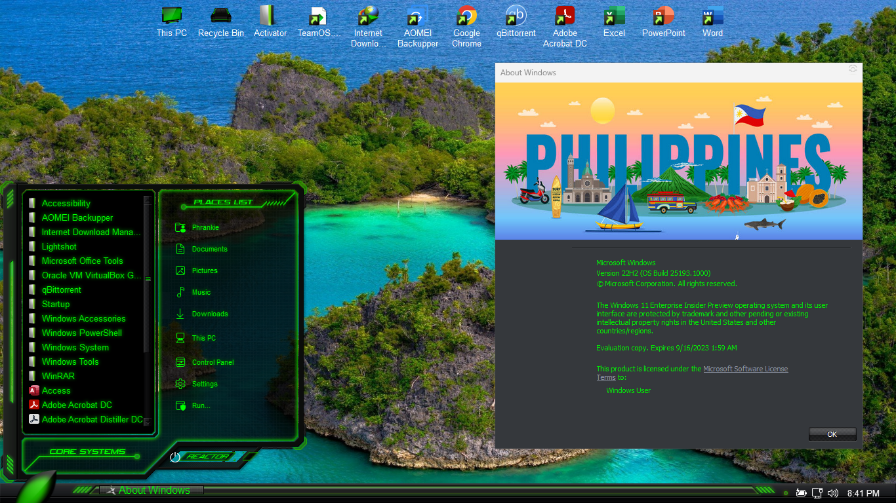Launch Google Chrome from the desktop
Viewport: 896px width, 503px height.
point(467,27)
